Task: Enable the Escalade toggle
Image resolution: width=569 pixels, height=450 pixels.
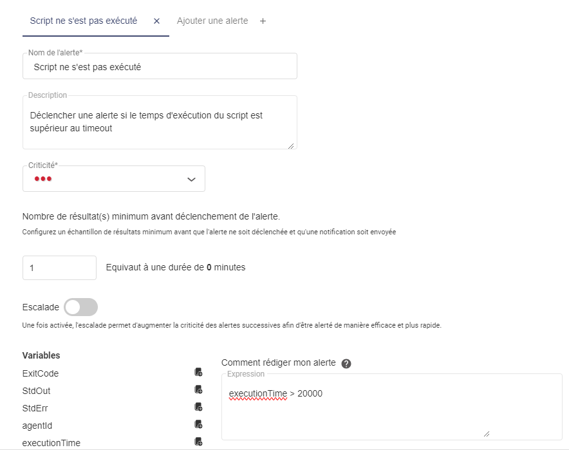Action: [x=81, y=307]
